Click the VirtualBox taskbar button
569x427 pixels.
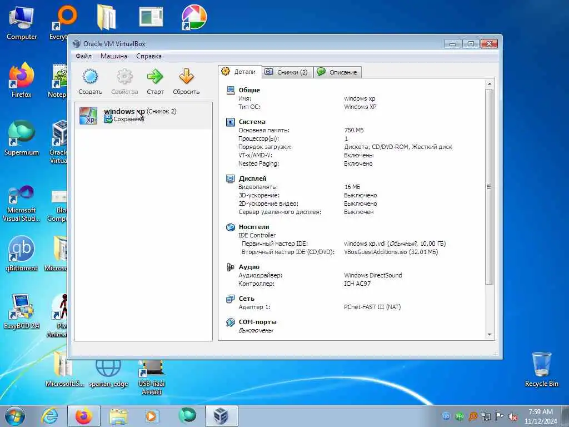pyautogui.click(x=221, y=416)
